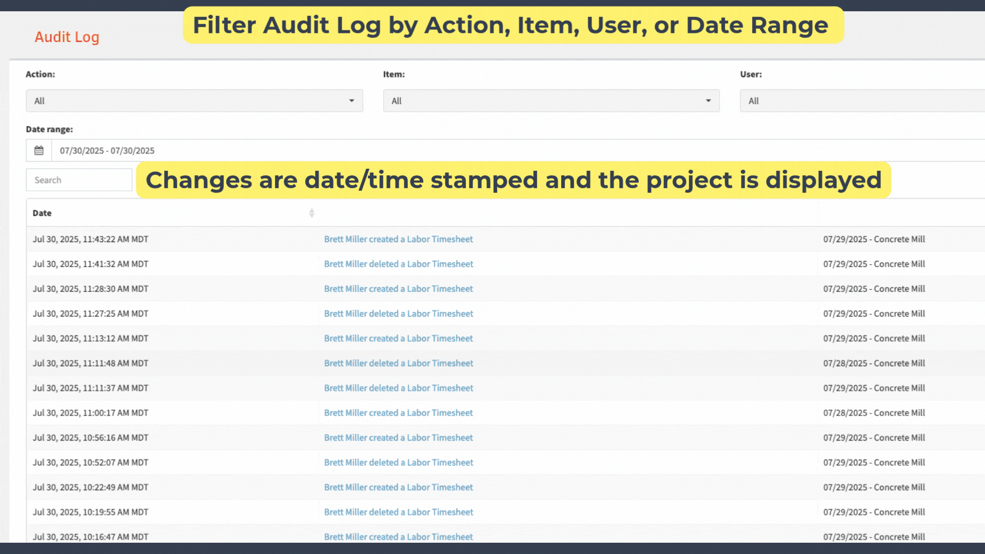
Task: Open the Item filter dropdown
Action: coord(551,101)
